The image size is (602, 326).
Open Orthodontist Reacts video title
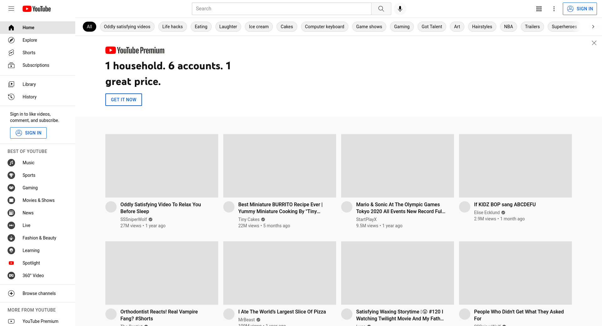[x=159, y=315]
